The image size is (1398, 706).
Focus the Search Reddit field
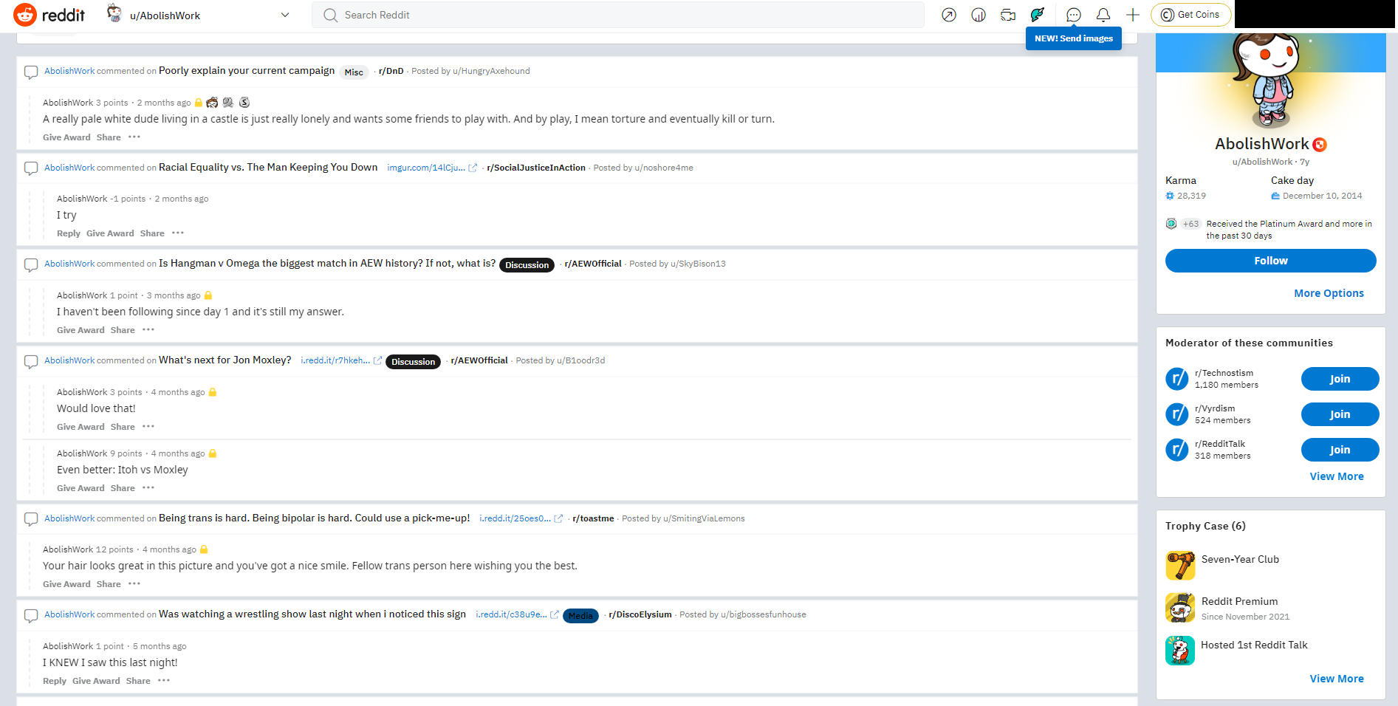(x=618, y=15)
